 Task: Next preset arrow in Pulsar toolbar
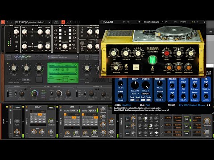tap(166, 22)
